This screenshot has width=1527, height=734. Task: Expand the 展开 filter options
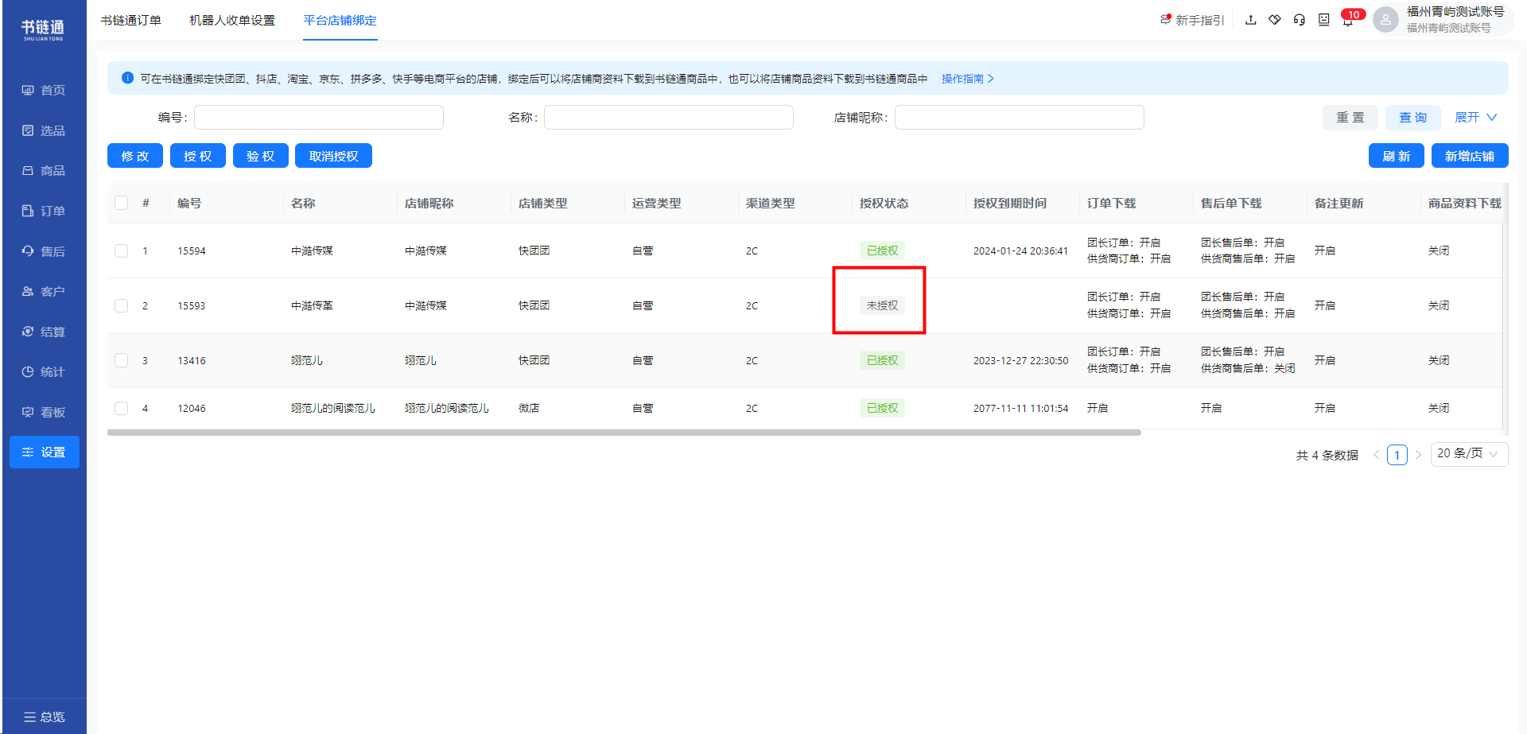point(1476,117)
